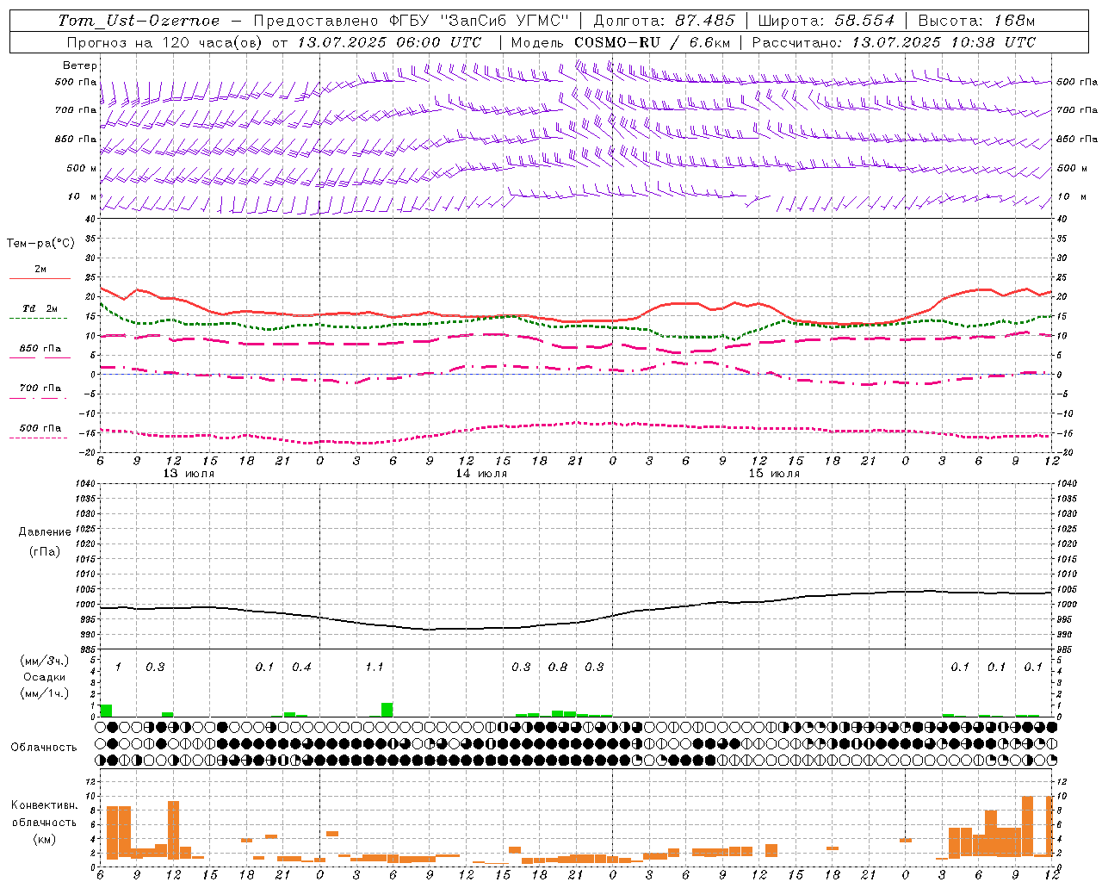Click the 0.8 precipitation amount value
Screen dimensions: 1102x882
coord(558,668)
